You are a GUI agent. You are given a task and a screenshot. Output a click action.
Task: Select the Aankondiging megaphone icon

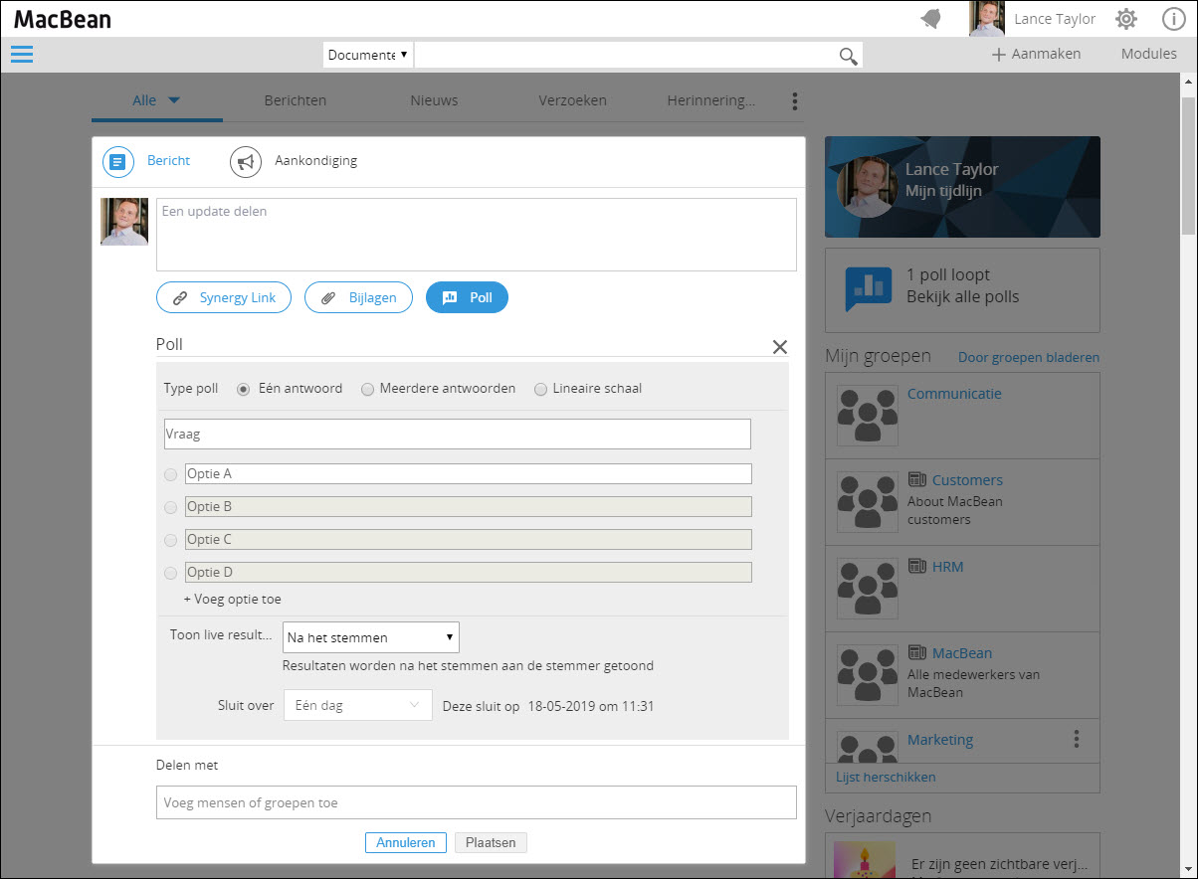point(246,161)
